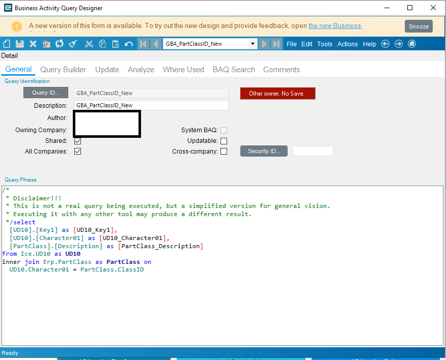Click the Paste clipboard icon
The width and height of the screenshot is (446, 360).
point(115,44)
